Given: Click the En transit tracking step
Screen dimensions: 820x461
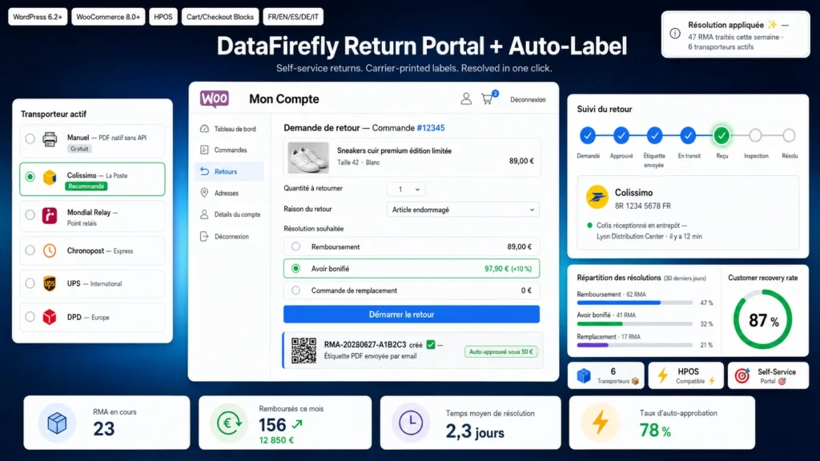Looking at the screenshot, I should 688,136.
